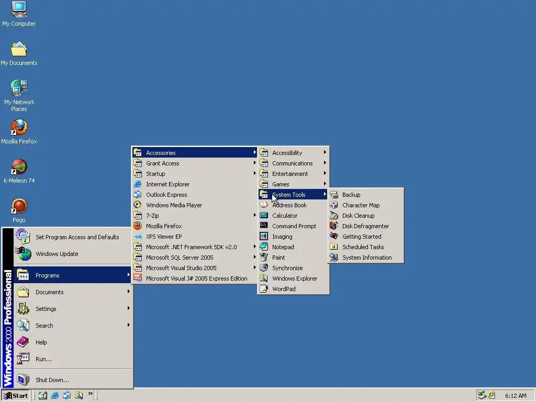The width and height of the screenshot is (536, 402).
Task: Click the Character Map icon
Action: pos(334,205)
